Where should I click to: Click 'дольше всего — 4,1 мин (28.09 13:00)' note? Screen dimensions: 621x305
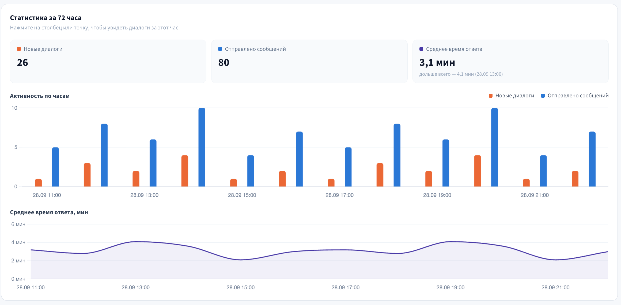click(461, 74)
